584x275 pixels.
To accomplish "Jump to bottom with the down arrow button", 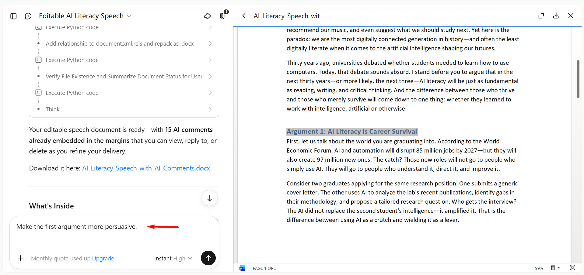I will 210,198.
